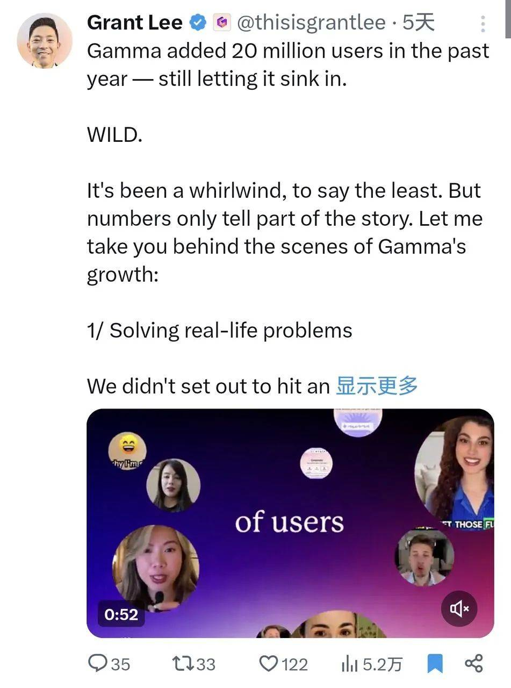Click the laughing emoji bubble in video
511x688 pixels.
coord(127,450)
